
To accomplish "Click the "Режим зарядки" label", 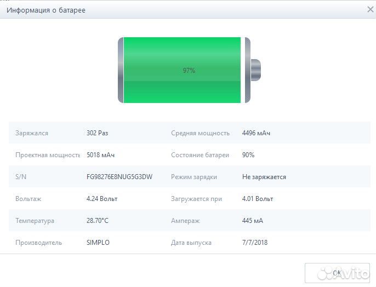I will [194, 177].
